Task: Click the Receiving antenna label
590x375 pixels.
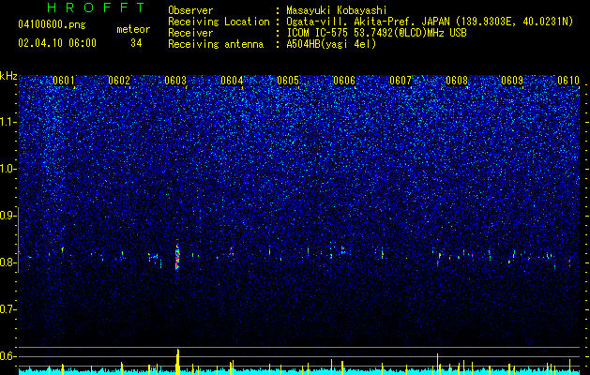Action: coord(216,44)
